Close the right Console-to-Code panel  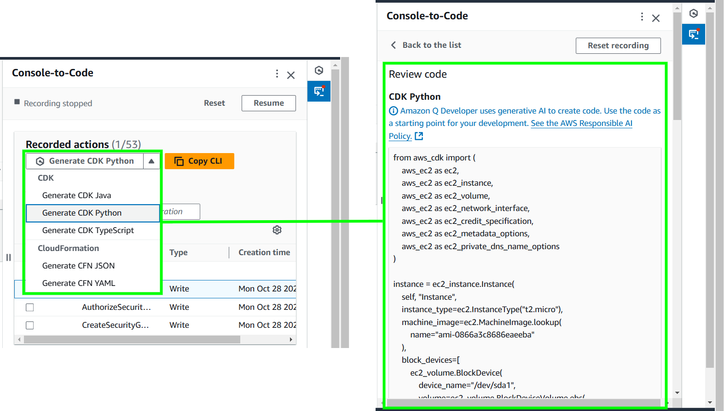(x=656, y=18)
